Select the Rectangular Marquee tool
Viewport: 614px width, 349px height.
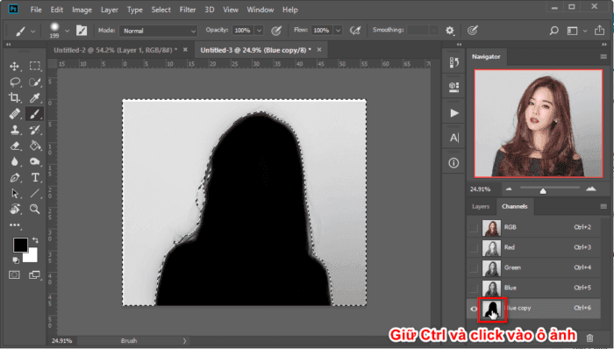coord(35,66)
